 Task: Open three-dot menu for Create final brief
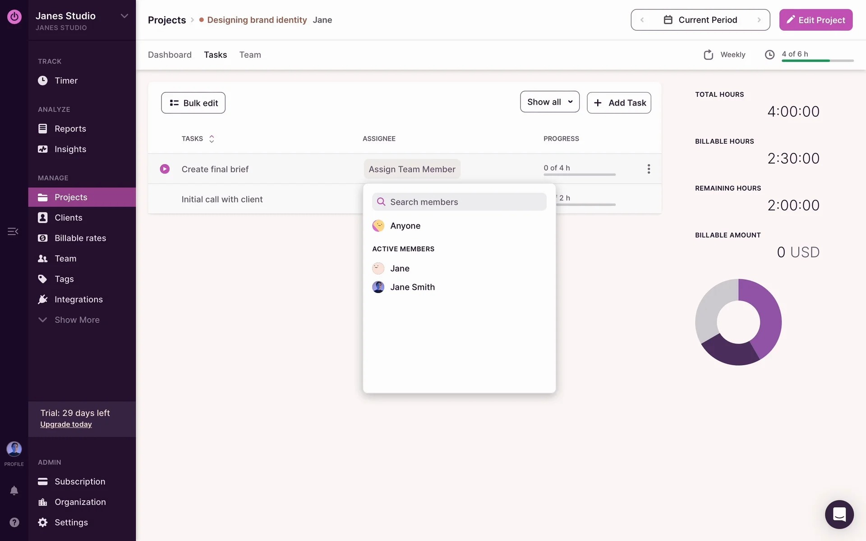pyautogui.click(x=649, y=169)
